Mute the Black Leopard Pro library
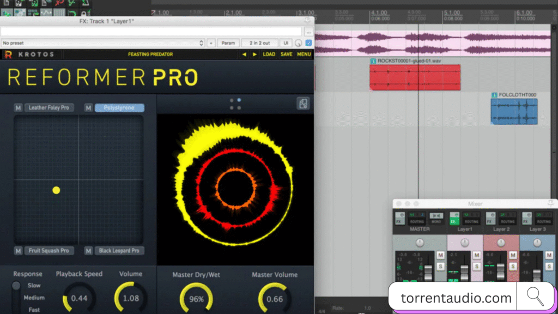 point(88,251)
